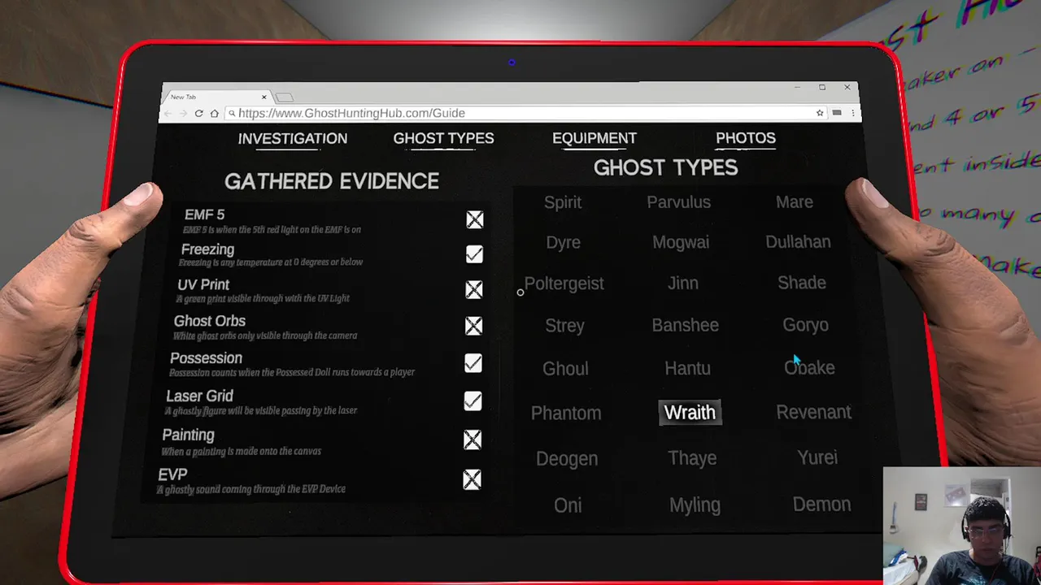Image resolution: width=1041 pixels, height=585 pixels.
Task: Close the tablet browser window
Action: click(x=847, y=88)
